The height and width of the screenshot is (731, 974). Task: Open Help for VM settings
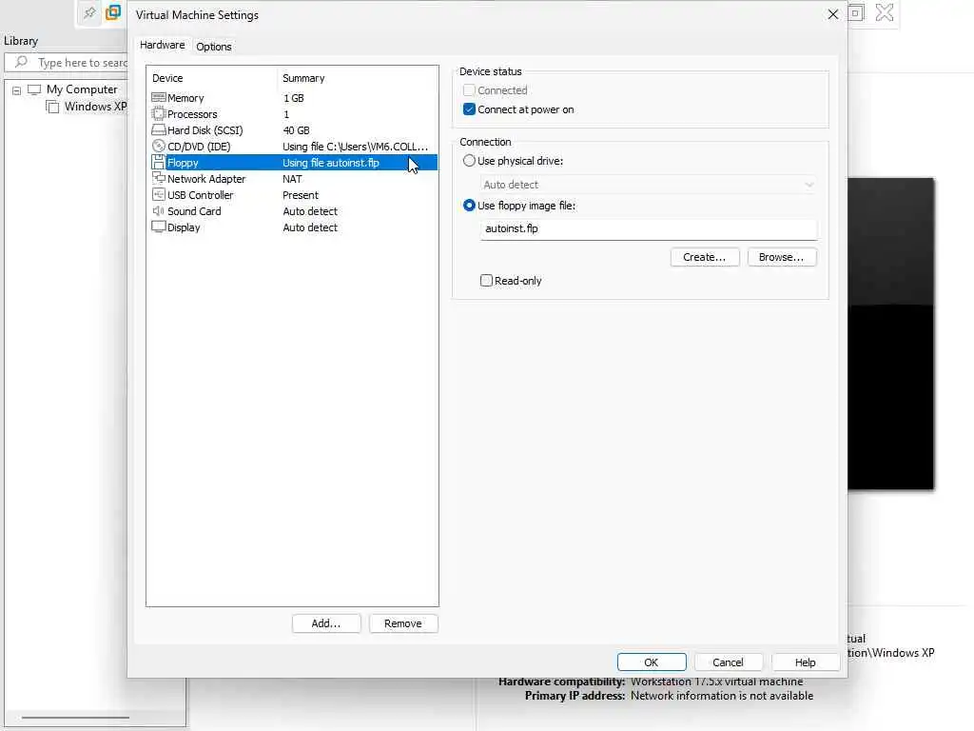805,662
